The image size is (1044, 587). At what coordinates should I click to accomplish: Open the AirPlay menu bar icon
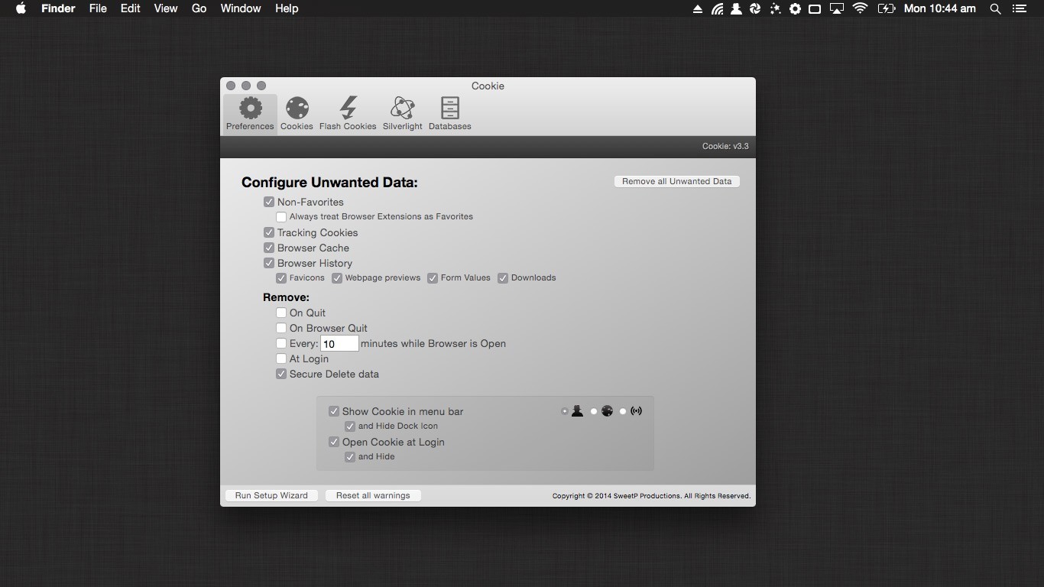click(837, 9)
